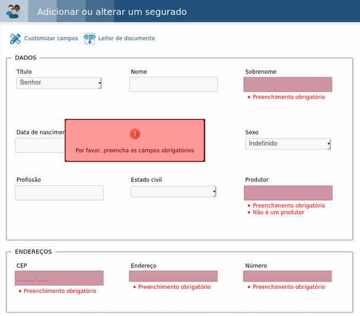Viewport: 360px width, 316px height.
Task: Click the red alert exclamation icon
Action: tap(135, 134)
